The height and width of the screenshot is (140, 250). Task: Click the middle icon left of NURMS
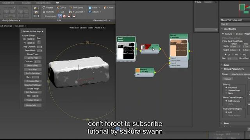pyautogui.click(x=36, y=12)
